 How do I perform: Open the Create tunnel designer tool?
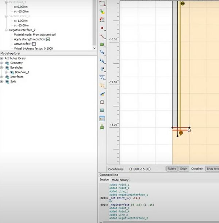point(102,102)
